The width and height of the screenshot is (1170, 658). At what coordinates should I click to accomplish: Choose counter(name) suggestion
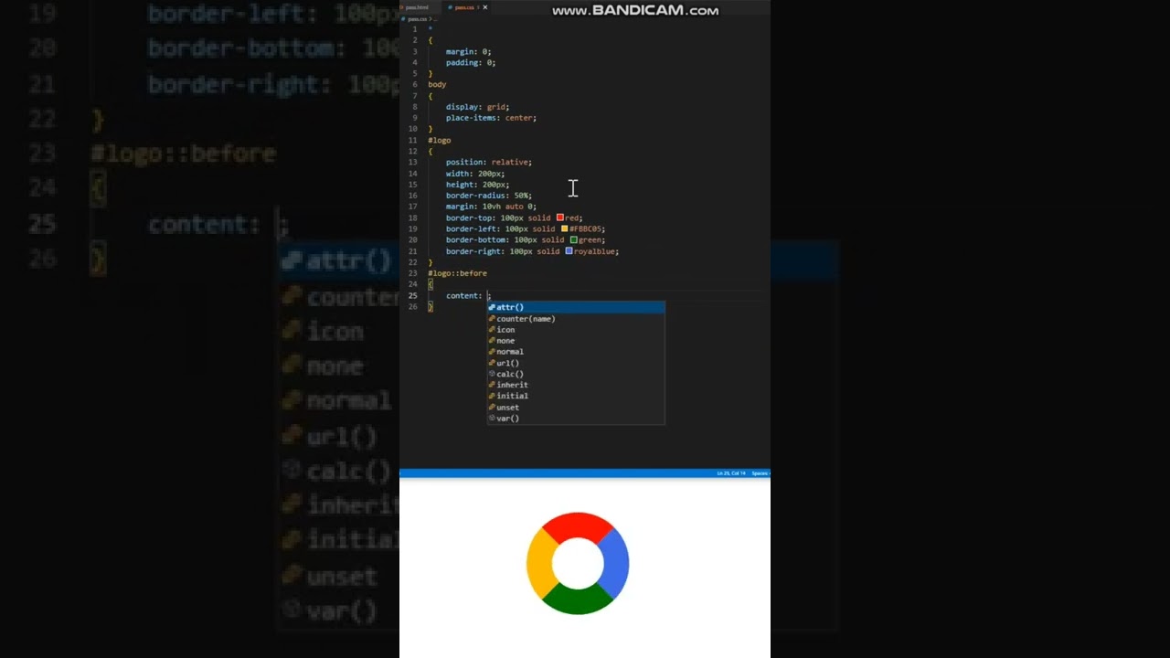coord(576,319)
